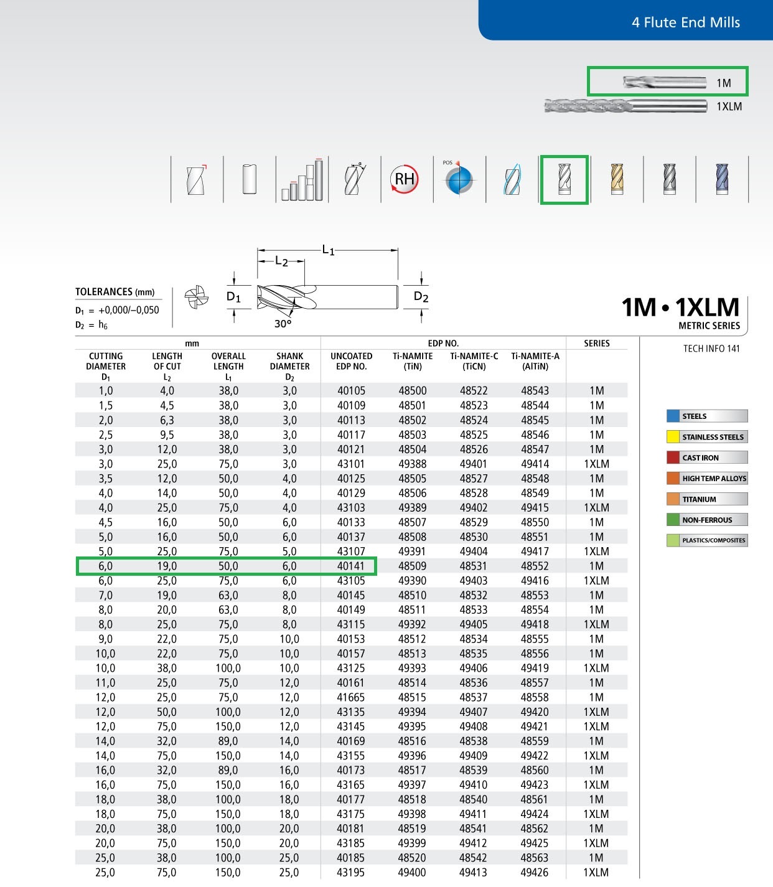Click the RH right-hand rotation icon
Viewport: 773px width, 887px height.
tap(405, 179)
